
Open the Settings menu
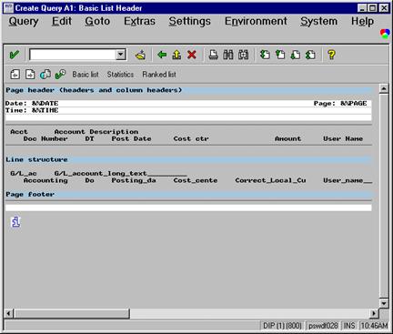[189, 21]
